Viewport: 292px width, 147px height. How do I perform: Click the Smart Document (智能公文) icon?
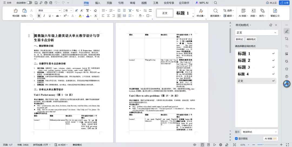pos(275,13)
